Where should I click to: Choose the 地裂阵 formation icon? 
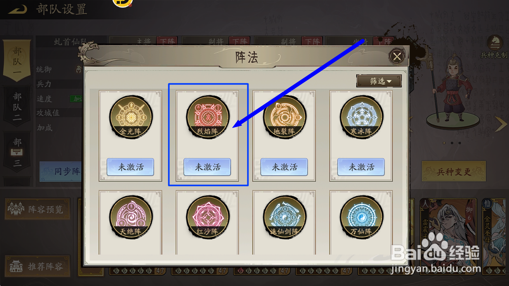(284, 117)
